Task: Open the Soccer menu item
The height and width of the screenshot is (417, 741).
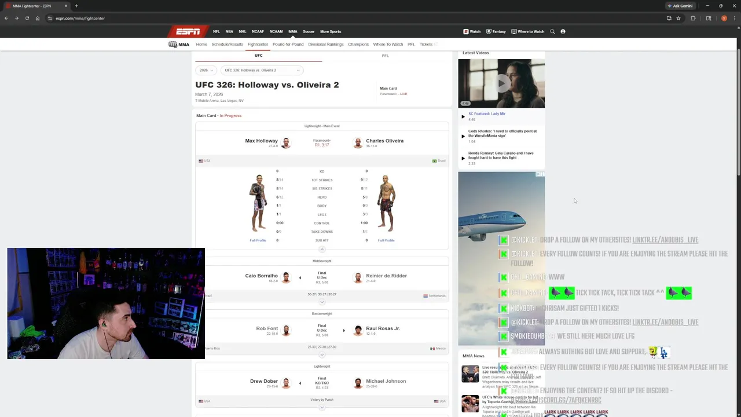Action: 309,31
